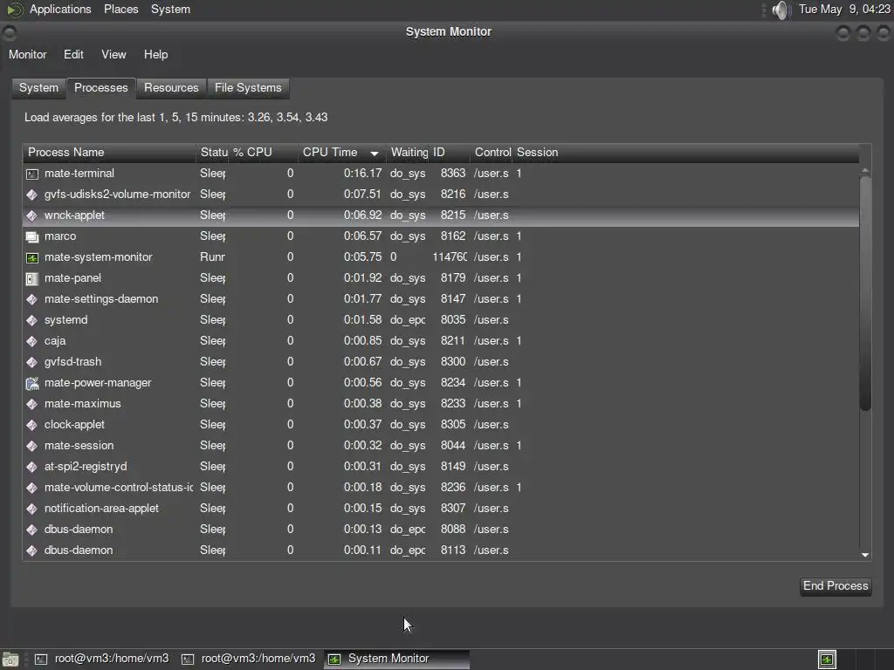Click the load averages text line
894x670 pixels.
coord(175,118)
